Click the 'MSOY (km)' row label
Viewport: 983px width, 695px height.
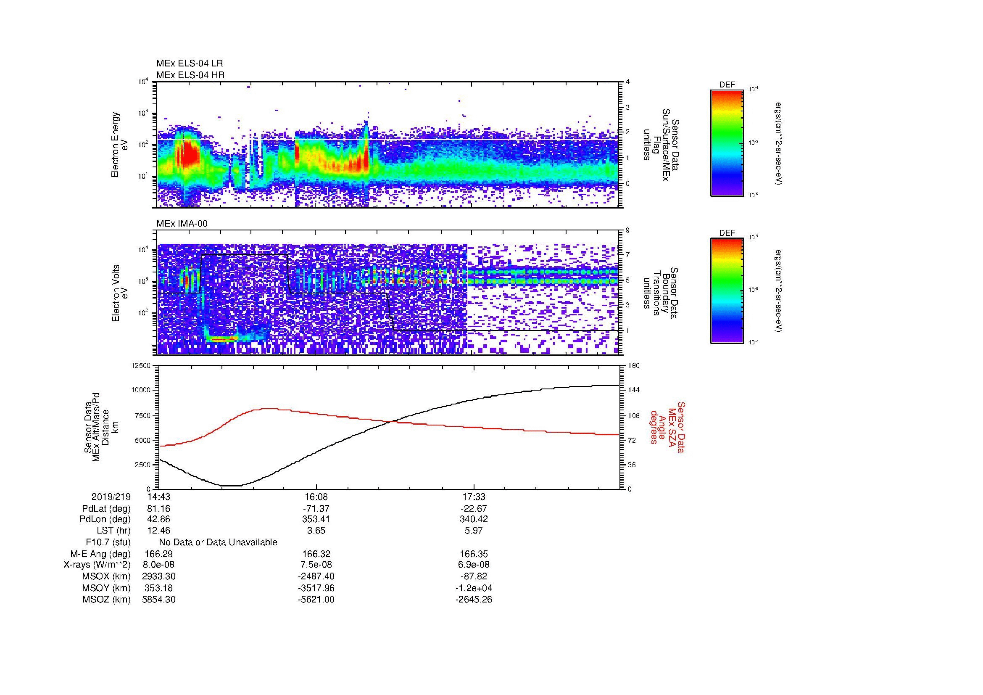click(x=106, y=588)
